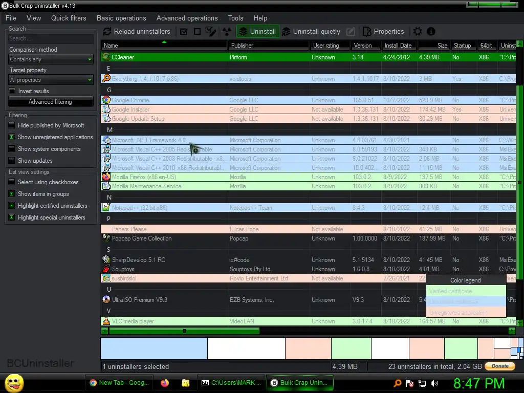The width and height of the screenshot is (524, 393).
Task: Sort by the Size column header
Action: (434, 46)
